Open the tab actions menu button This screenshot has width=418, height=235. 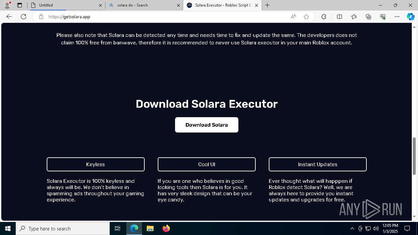click(x=20, y=5)
